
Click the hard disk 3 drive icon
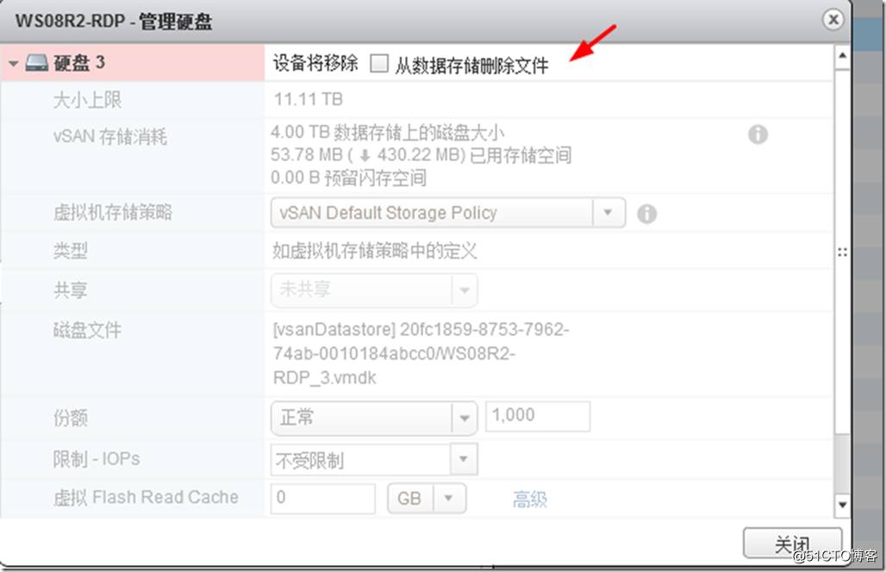[37, 63]
